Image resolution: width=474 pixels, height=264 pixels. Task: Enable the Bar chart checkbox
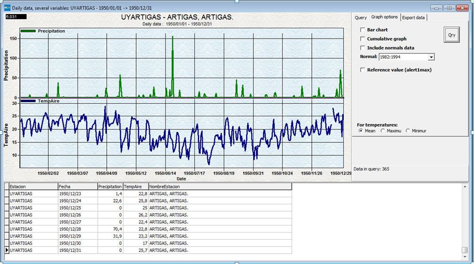(363, 30)
